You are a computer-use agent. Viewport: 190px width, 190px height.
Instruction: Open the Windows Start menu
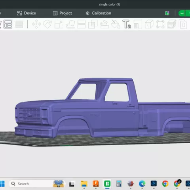point(2,184)
